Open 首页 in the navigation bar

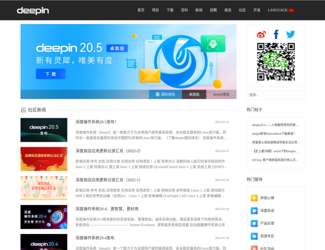pyautogui.click(x=141, y=10)
